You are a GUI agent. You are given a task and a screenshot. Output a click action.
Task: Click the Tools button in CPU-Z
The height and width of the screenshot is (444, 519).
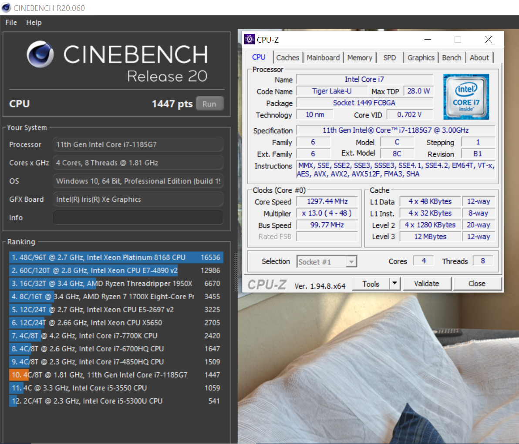(x=371, y=284)
